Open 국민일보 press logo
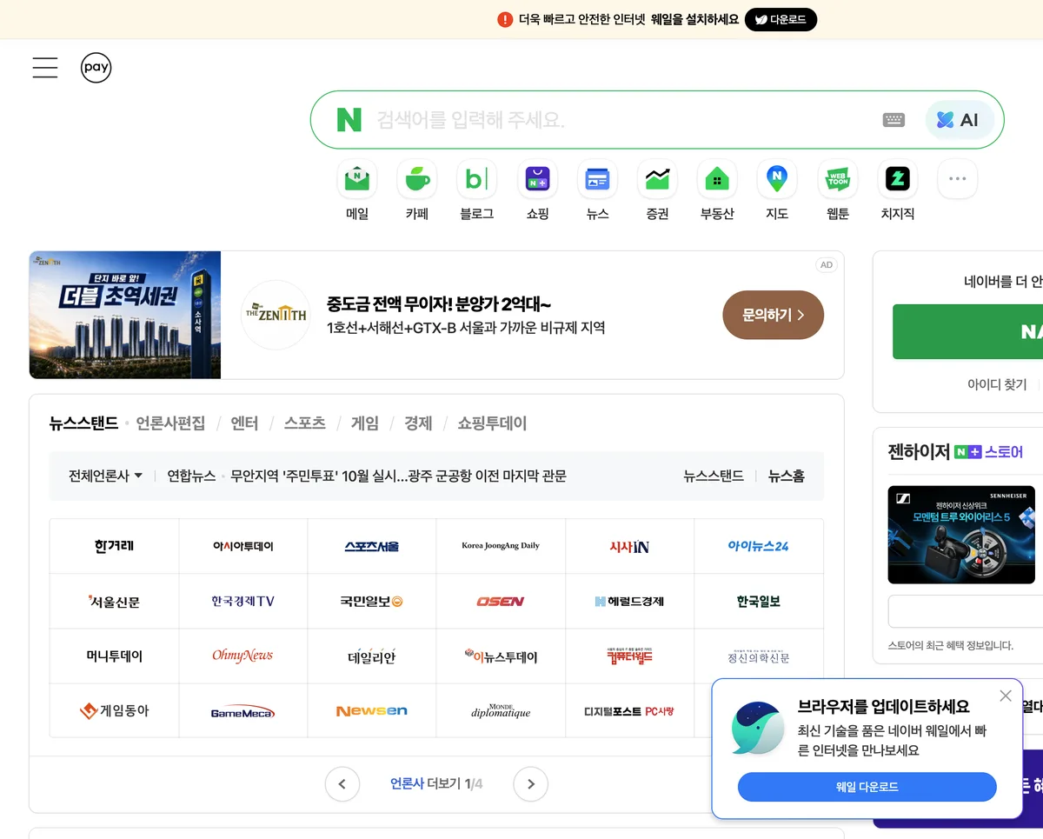The image size is (1043, 839). 372,602
